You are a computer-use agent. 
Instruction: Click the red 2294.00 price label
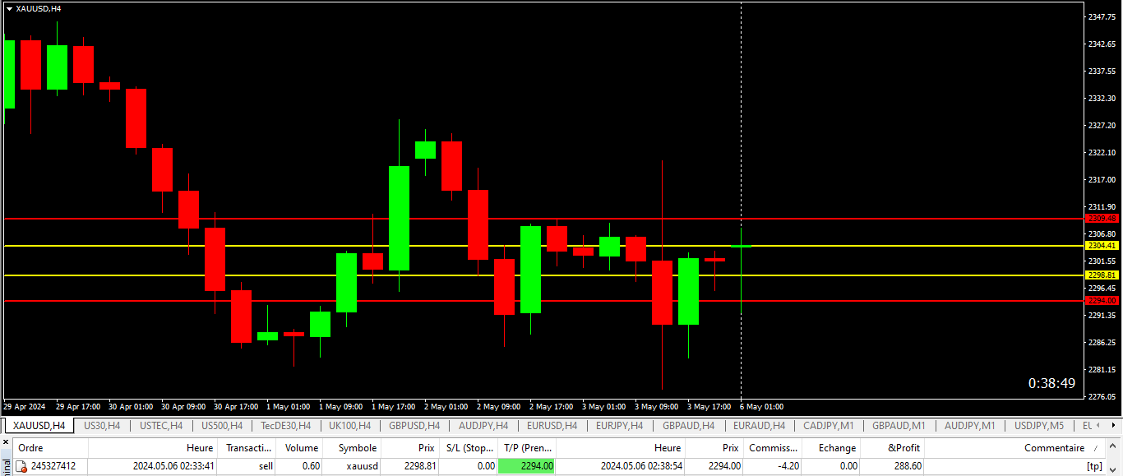pos(1102,301)
